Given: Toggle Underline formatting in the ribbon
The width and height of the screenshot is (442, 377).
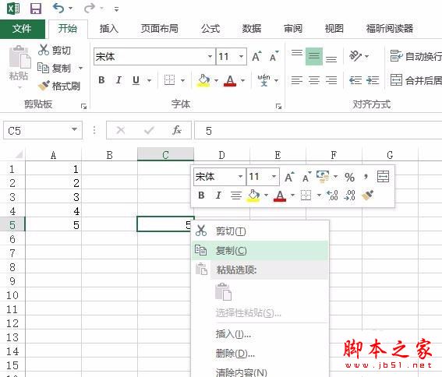Looking at the screenshot, I should pyautogui.click(x=136, y=80).
